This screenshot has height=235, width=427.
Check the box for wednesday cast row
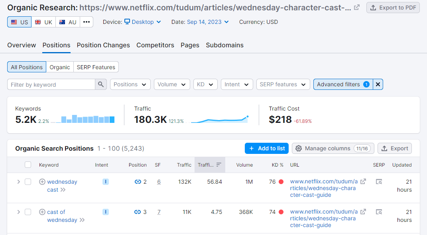[28, 182]
